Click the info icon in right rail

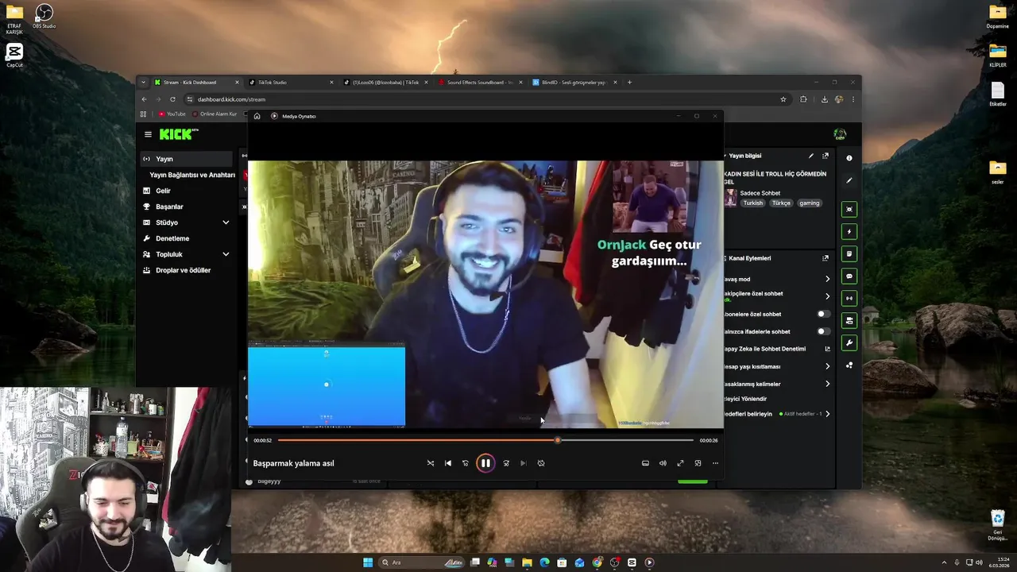pyautogui.click(x=849, y=158)
